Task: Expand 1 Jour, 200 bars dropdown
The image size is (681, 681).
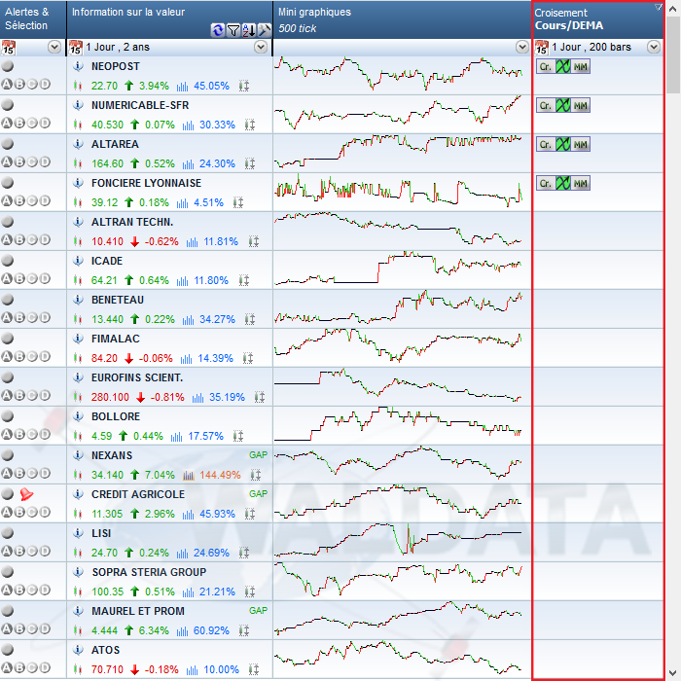Action: tap(654, 47)
